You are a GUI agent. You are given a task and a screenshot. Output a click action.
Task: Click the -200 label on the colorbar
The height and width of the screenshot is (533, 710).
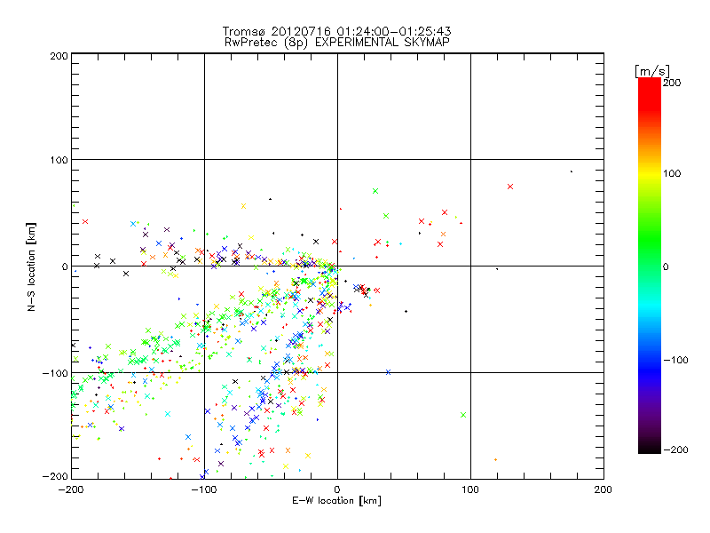(x=675, y=449)
